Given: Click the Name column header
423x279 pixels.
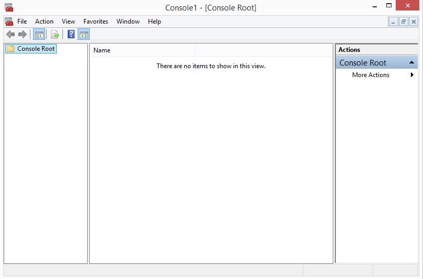Looking at the screenshot, I should (142, 50).
